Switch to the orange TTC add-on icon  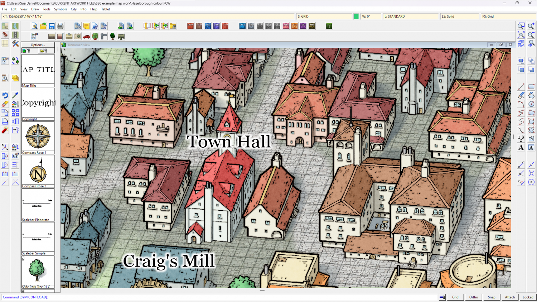pos(294,26)
